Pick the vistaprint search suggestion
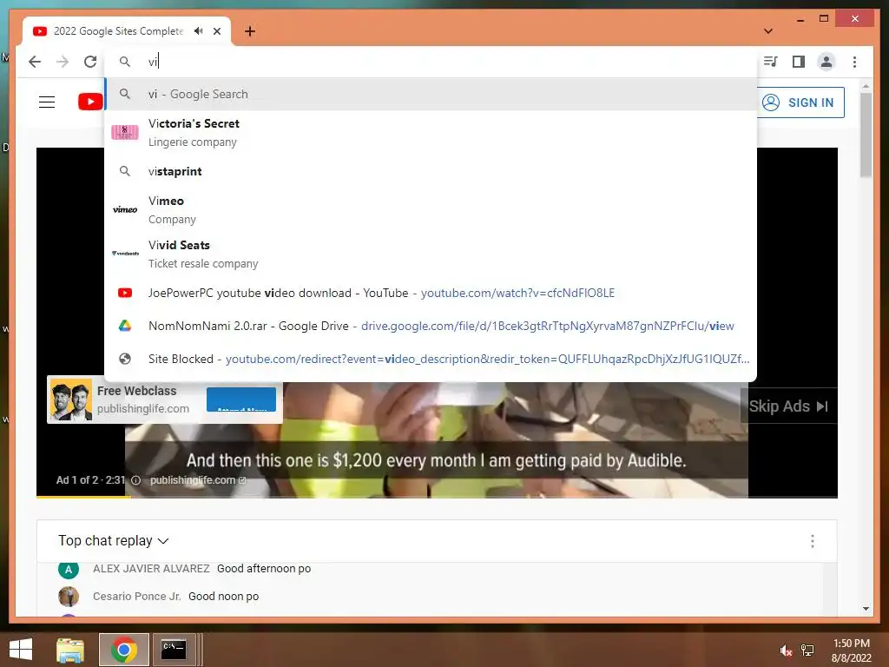The height and width of the screenshot is (667, 889). point(431,171)
